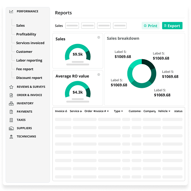
Task: Click info icon on Sales card
Action: click(x=99, y=38)
